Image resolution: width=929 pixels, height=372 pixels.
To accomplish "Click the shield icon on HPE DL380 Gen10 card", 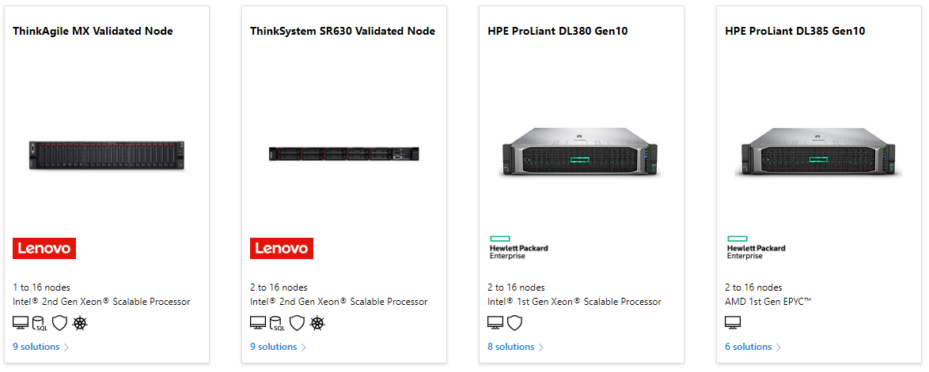I will [x=514, y=322].
